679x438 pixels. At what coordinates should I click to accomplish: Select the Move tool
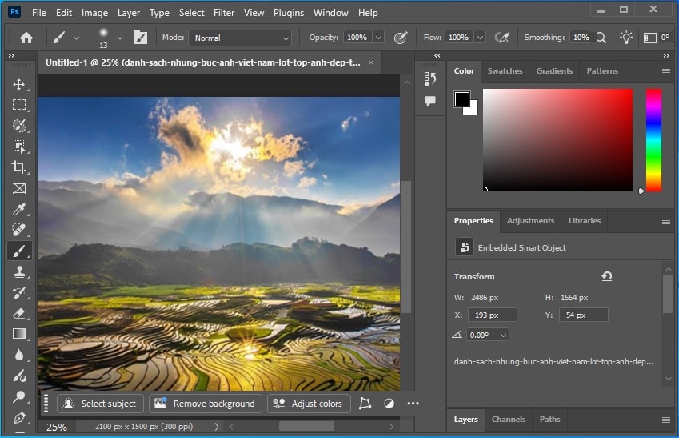19,84
